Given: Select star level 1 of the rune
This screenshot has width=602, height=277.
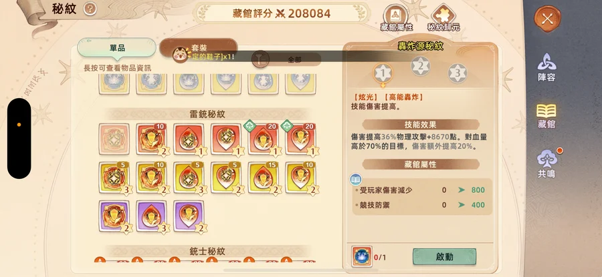Looking at the screenshot, I should coord(383,73).
